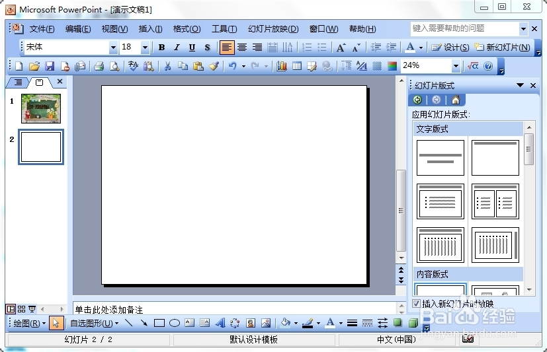
Task: Open the 幻灯片放映(D) menu
Action: (273, 29)
